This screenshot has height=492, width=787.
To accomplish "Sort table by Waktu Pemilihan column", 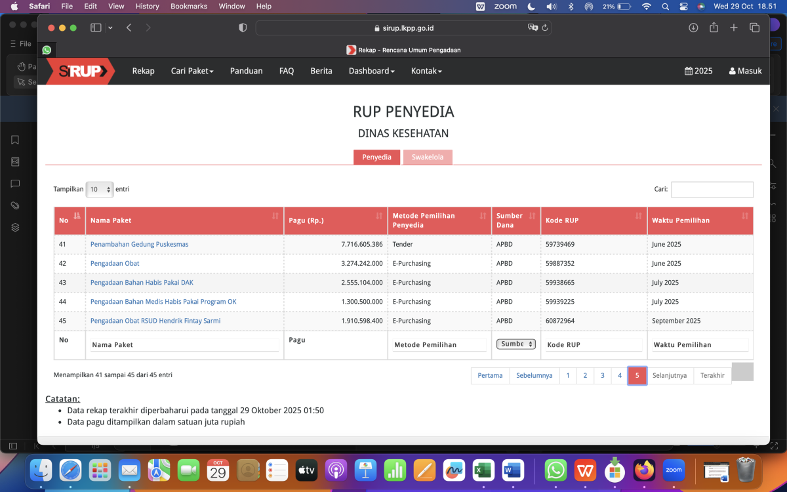I will 699,220.
